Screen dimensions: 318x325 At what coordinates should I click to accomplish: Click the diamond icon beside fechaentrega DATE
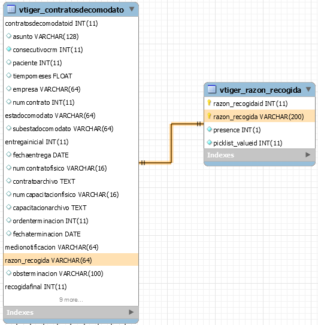[8, 154]
